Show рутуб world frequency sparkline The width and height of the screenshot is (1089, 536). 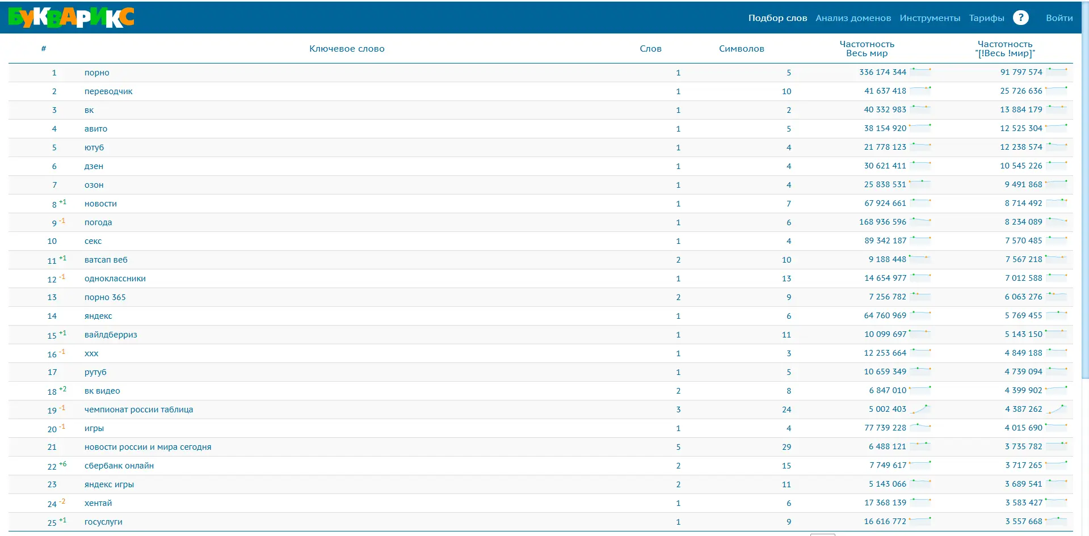(x=920, y=372)
